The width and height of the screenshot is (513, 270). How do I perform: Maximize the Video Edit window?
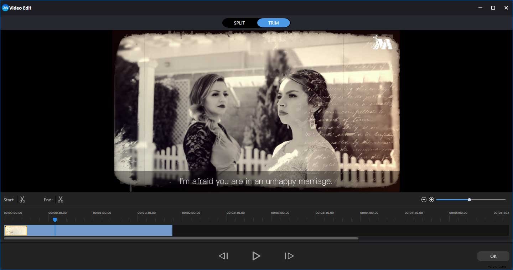(x=493, y=7)
